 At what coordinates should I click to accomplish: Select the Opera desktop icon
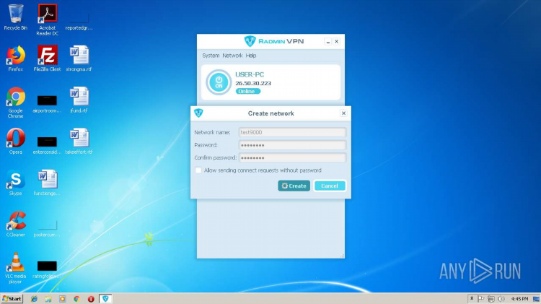tap(16, 142)
